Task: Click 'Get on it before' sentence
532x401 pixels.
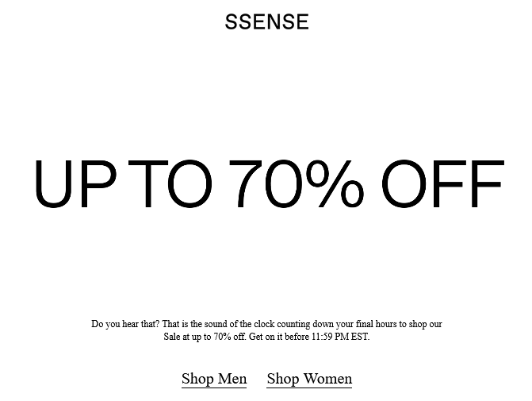Action: click(279, 337)
